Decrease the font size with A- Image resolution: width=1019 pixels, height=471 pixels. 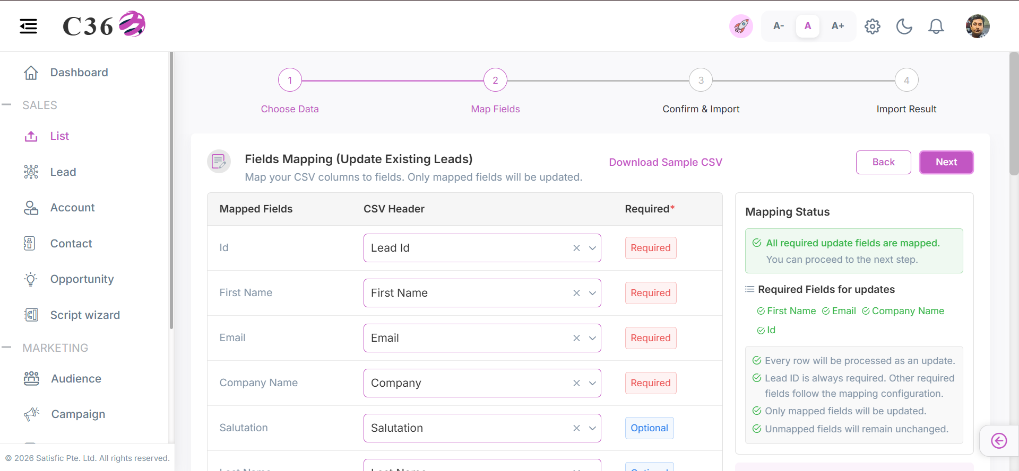click(x=779, y=26)
